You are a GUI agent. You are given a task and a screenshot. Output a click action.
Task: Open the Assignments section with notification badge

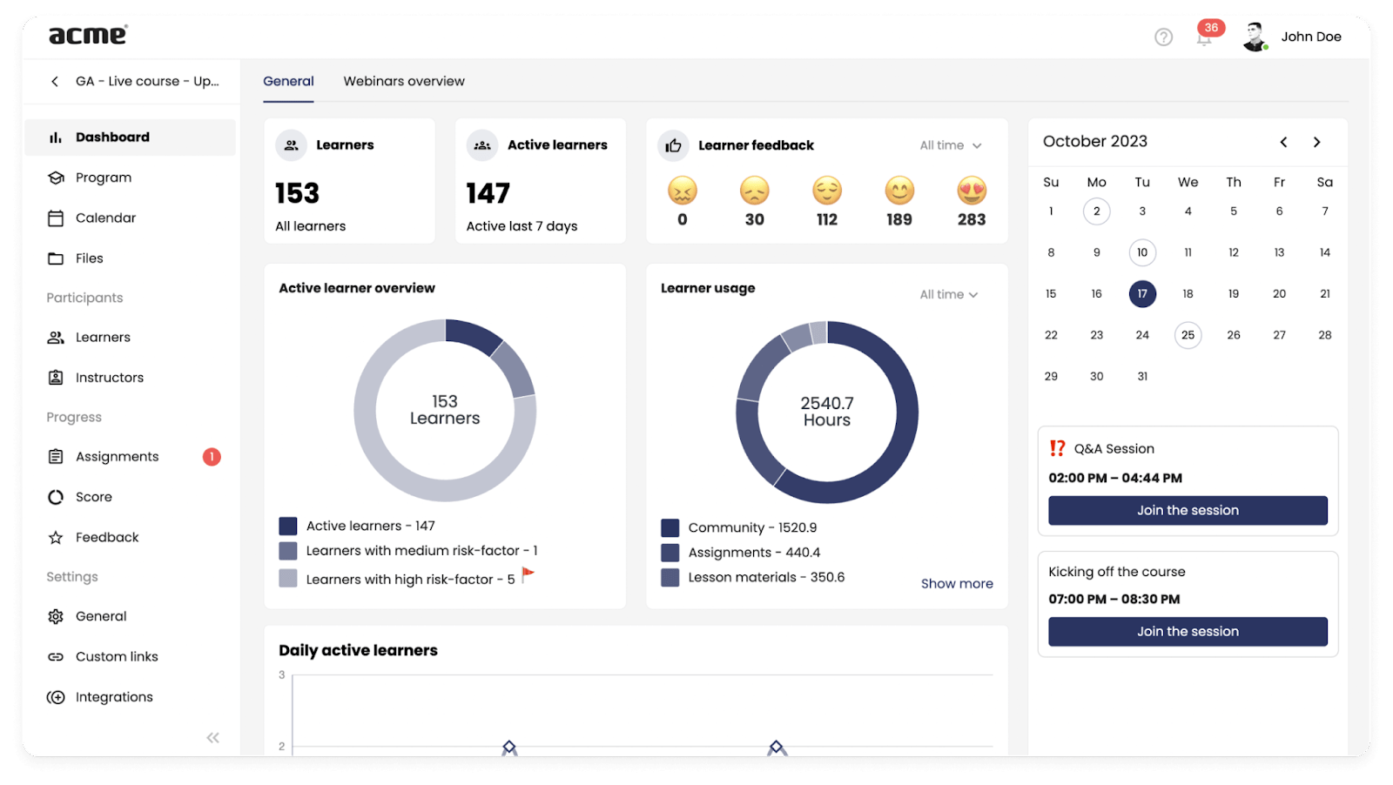pyautogui.click(x=117, y=456)
